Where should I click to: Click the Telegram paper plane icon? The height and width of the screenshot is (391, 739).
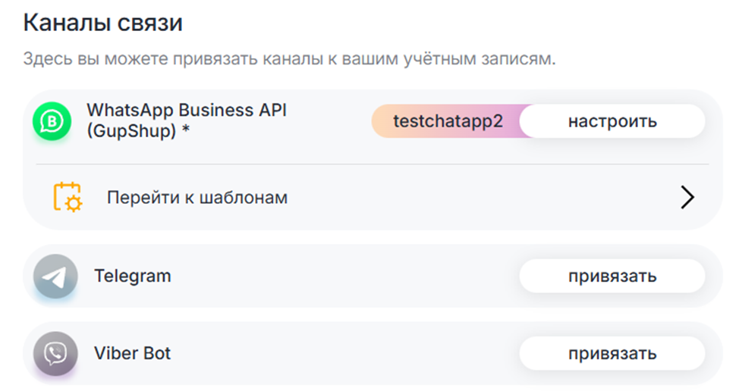55,277
